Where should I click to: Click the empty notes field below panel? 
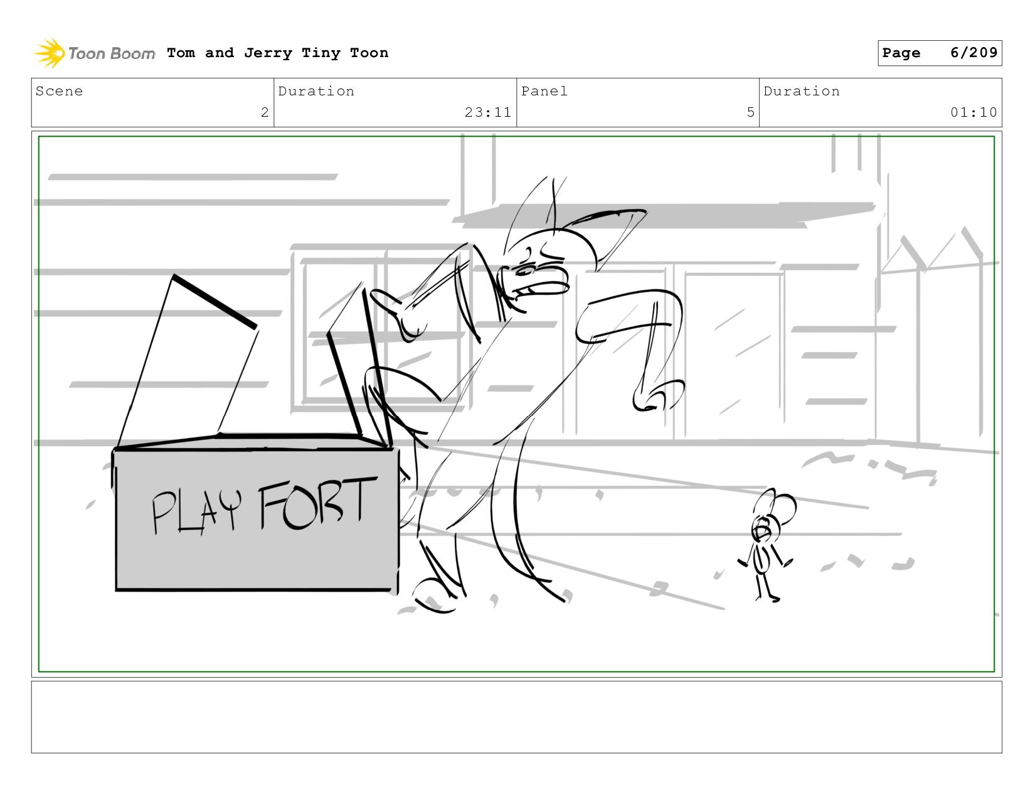517,717
